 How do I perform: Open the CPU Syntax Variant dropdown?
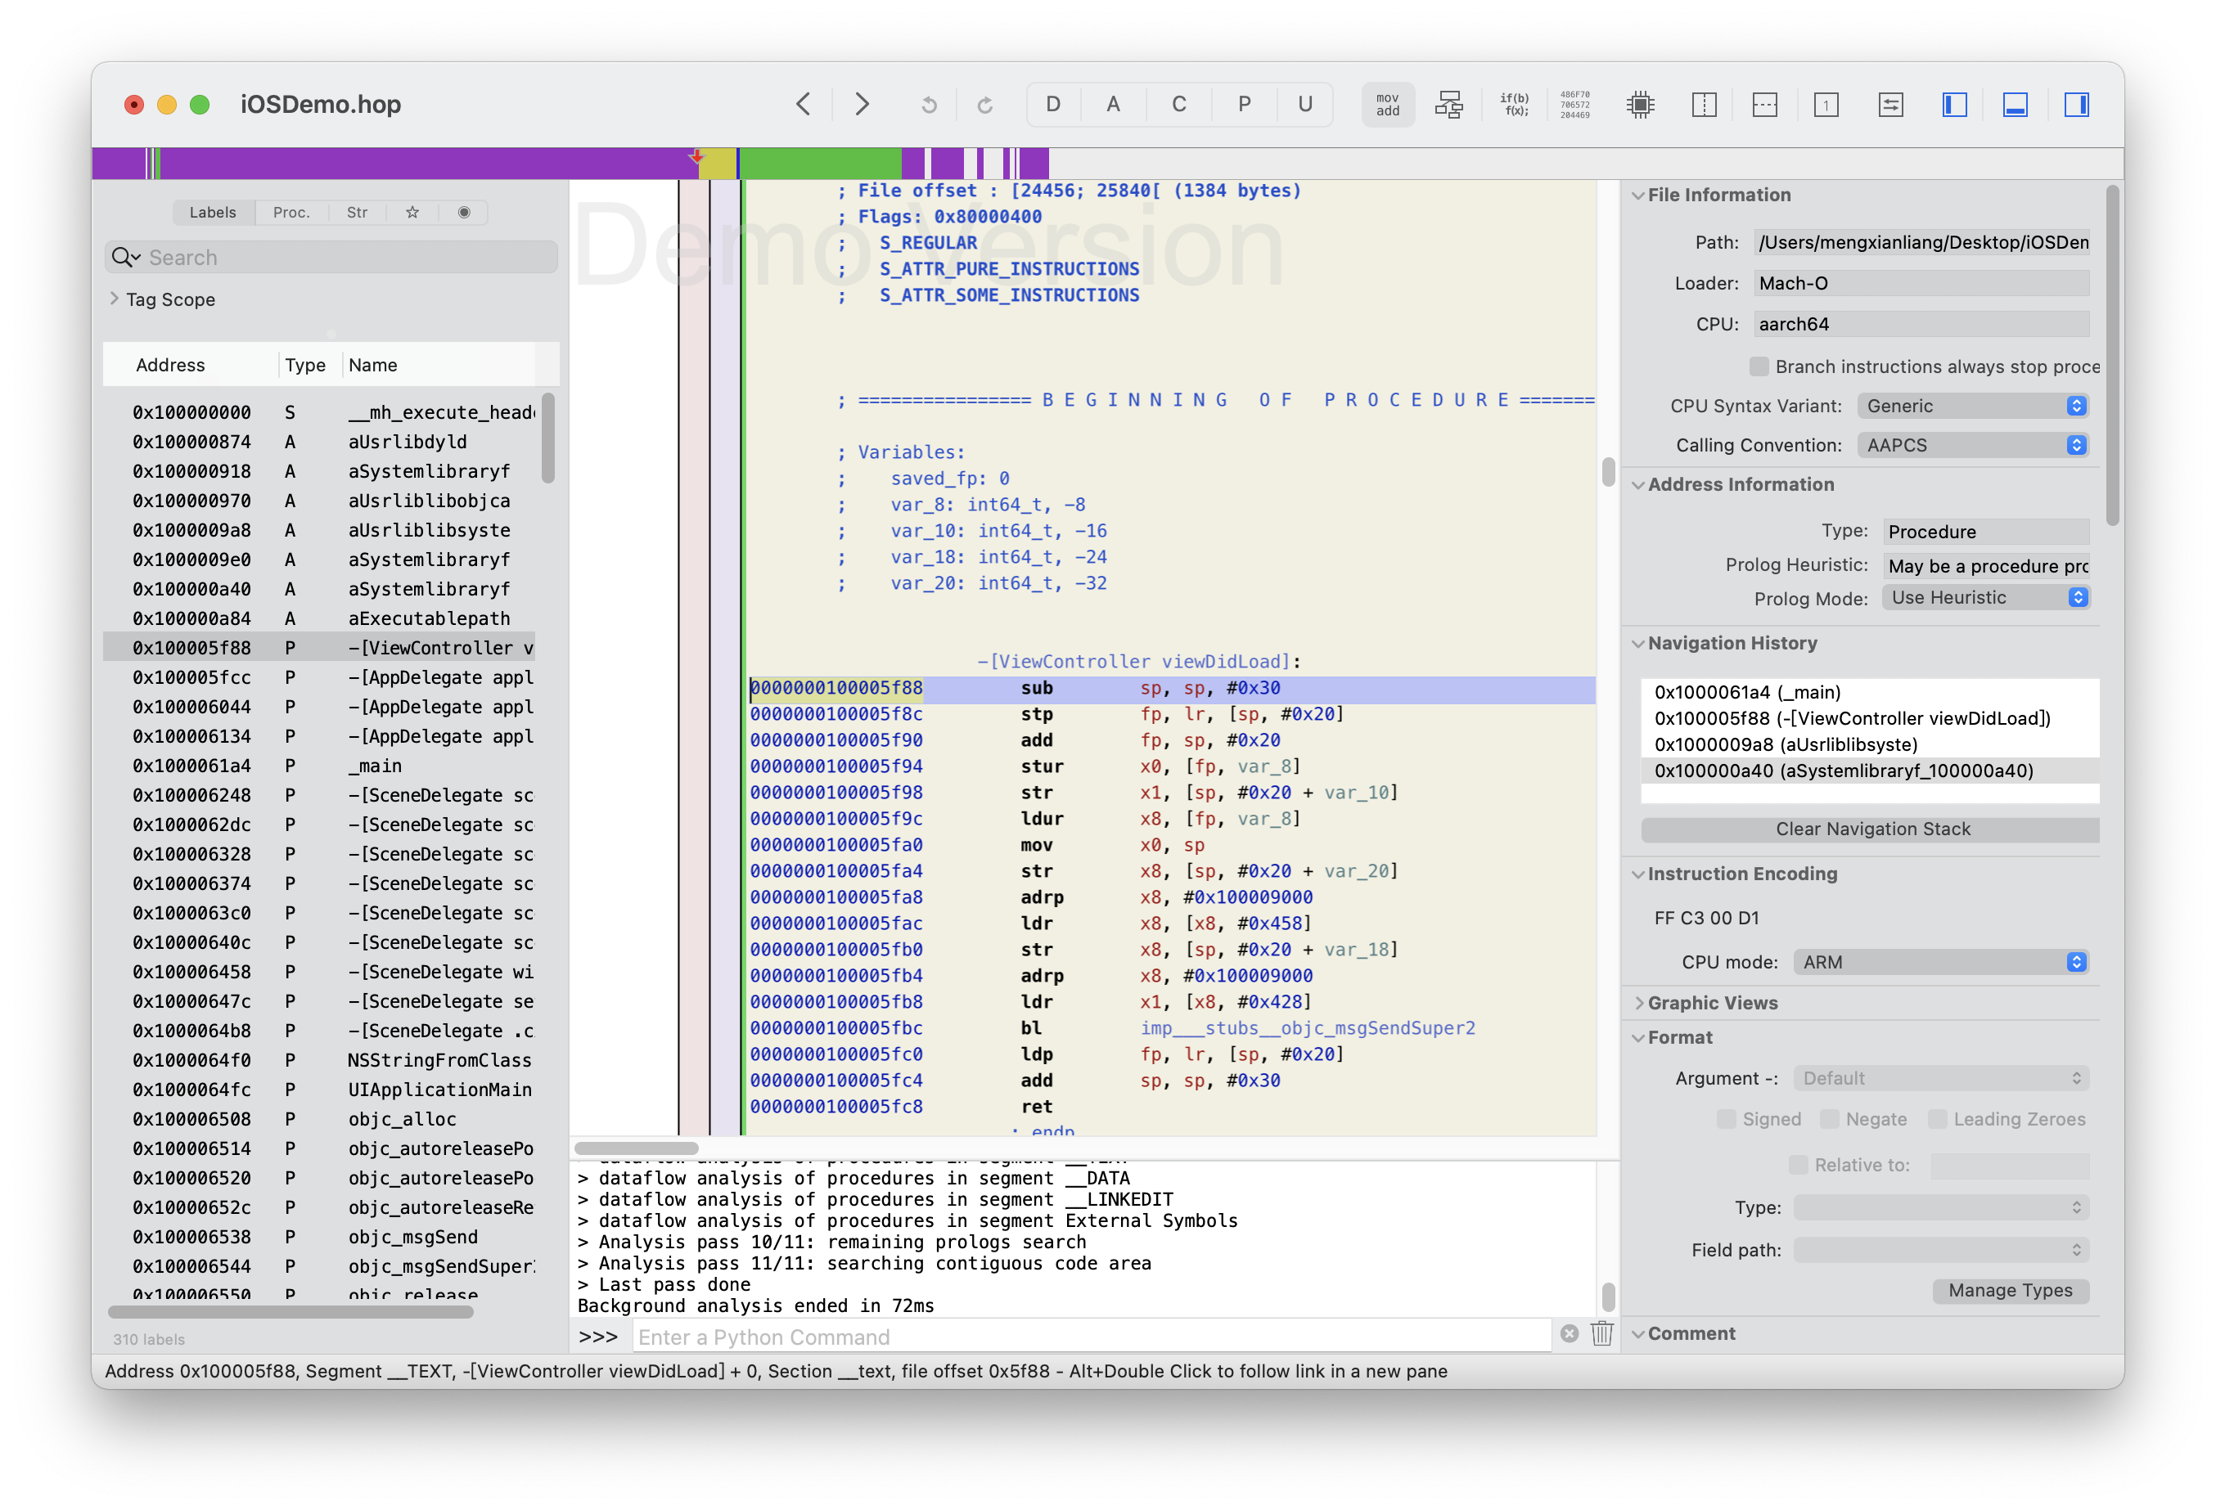(1972, 406)
